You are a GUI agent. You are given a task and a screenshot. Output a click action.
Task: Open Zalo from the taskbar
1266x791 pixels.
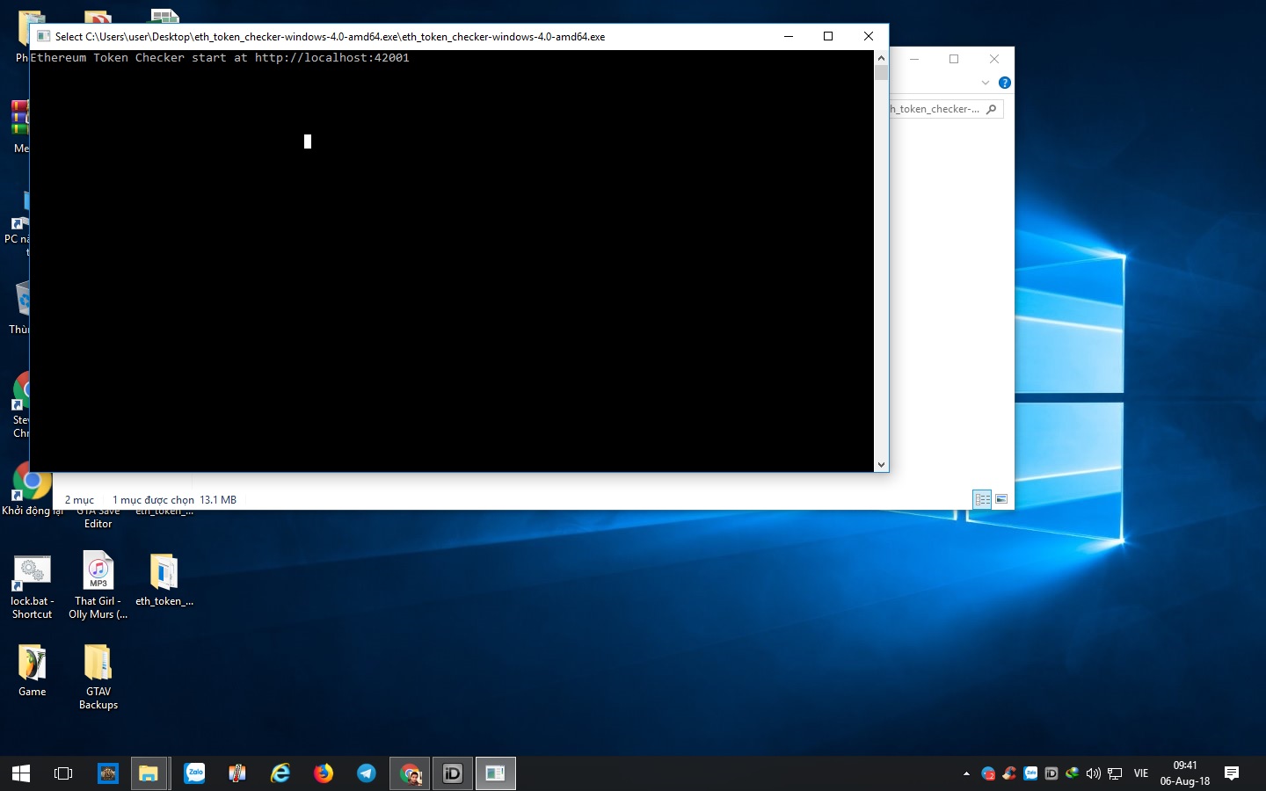coord(194,773)
